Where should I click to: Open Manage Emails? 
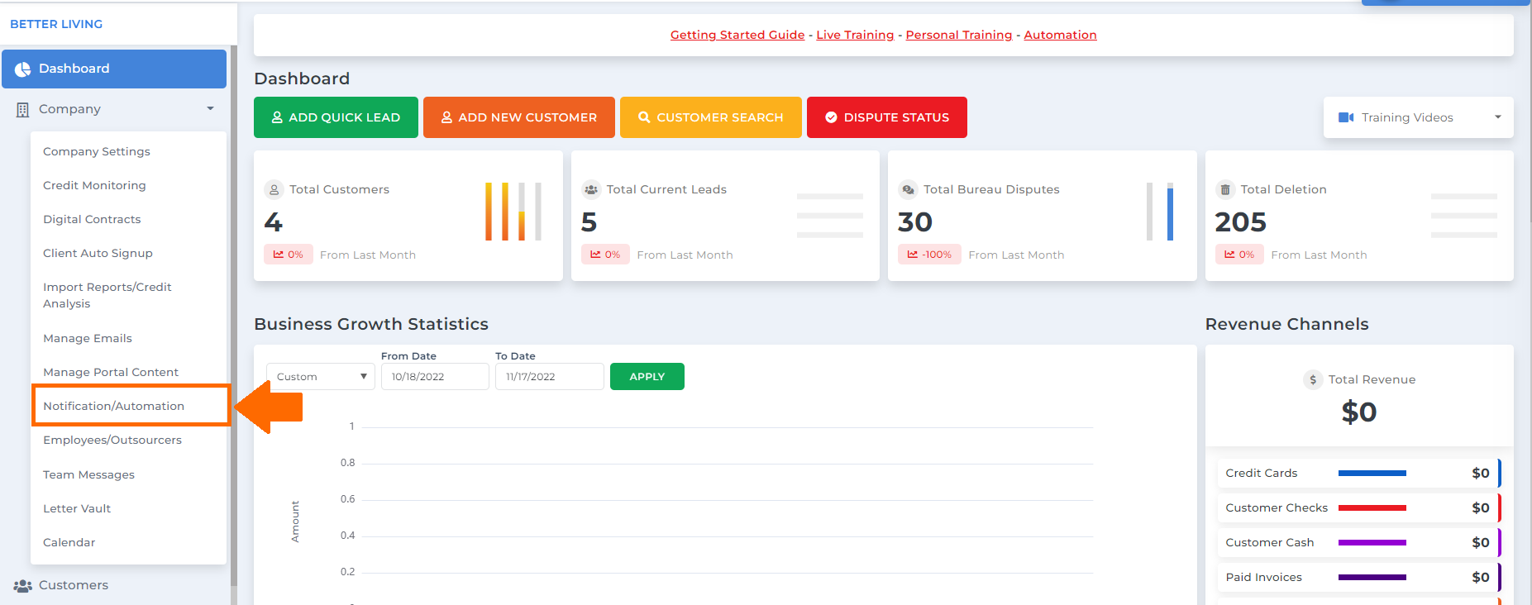pyautogui.click(x=88, y=338)
